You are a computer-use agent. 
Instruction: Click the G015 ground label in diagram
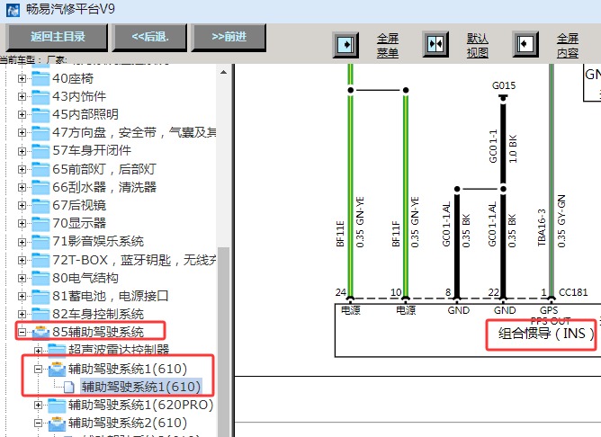coord(504,85)
